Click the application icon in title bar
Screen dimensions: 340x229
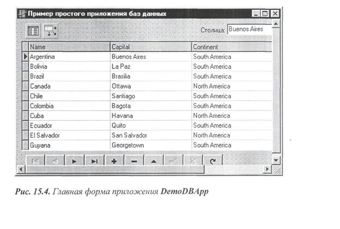point(22,14)
